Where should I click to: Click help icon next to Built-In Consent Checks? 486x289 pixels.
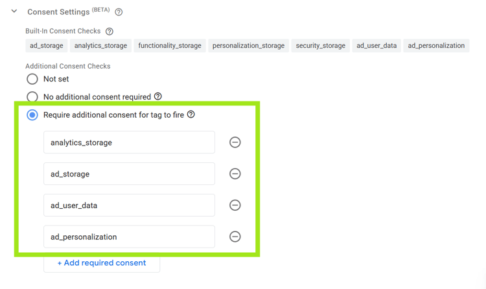click(x=110, y=31)
